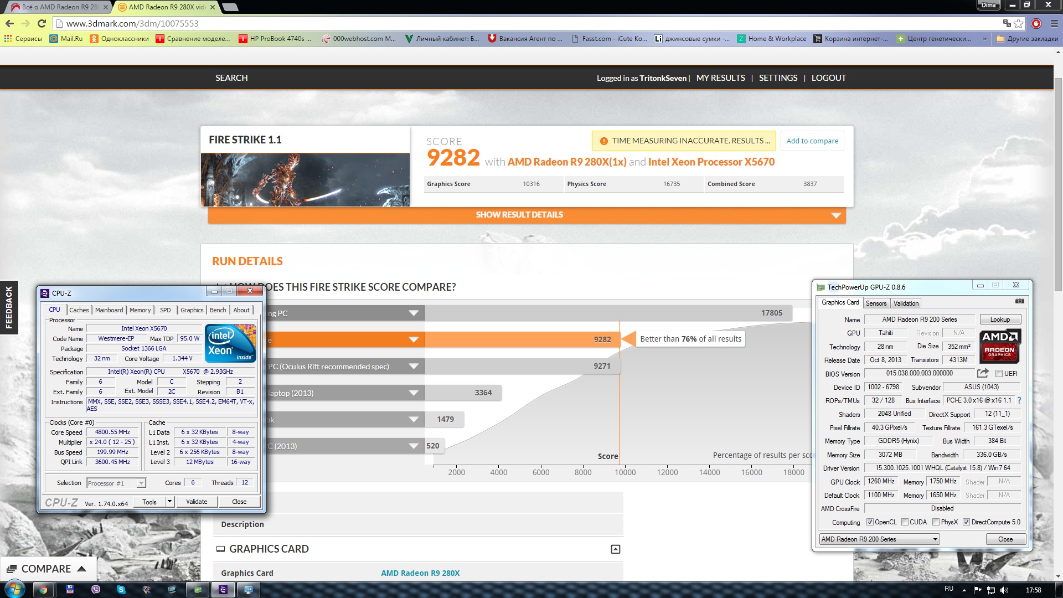Viewport: 1063px width, 598px height.
Task: Click the Bus Interface question mark in GPU-Z
Action: tap(1019, 400)
